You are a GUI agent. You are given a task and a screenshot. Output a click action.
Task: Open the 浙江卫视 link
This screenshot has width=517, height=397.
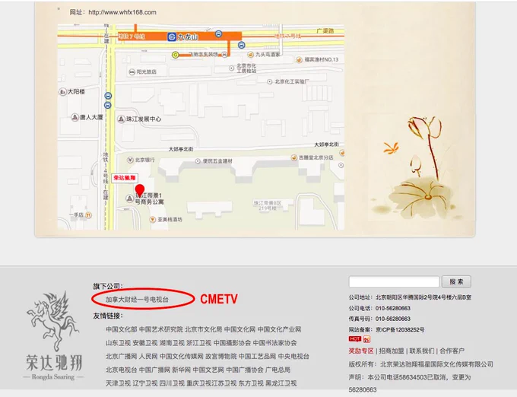click(x=199, y=343)
